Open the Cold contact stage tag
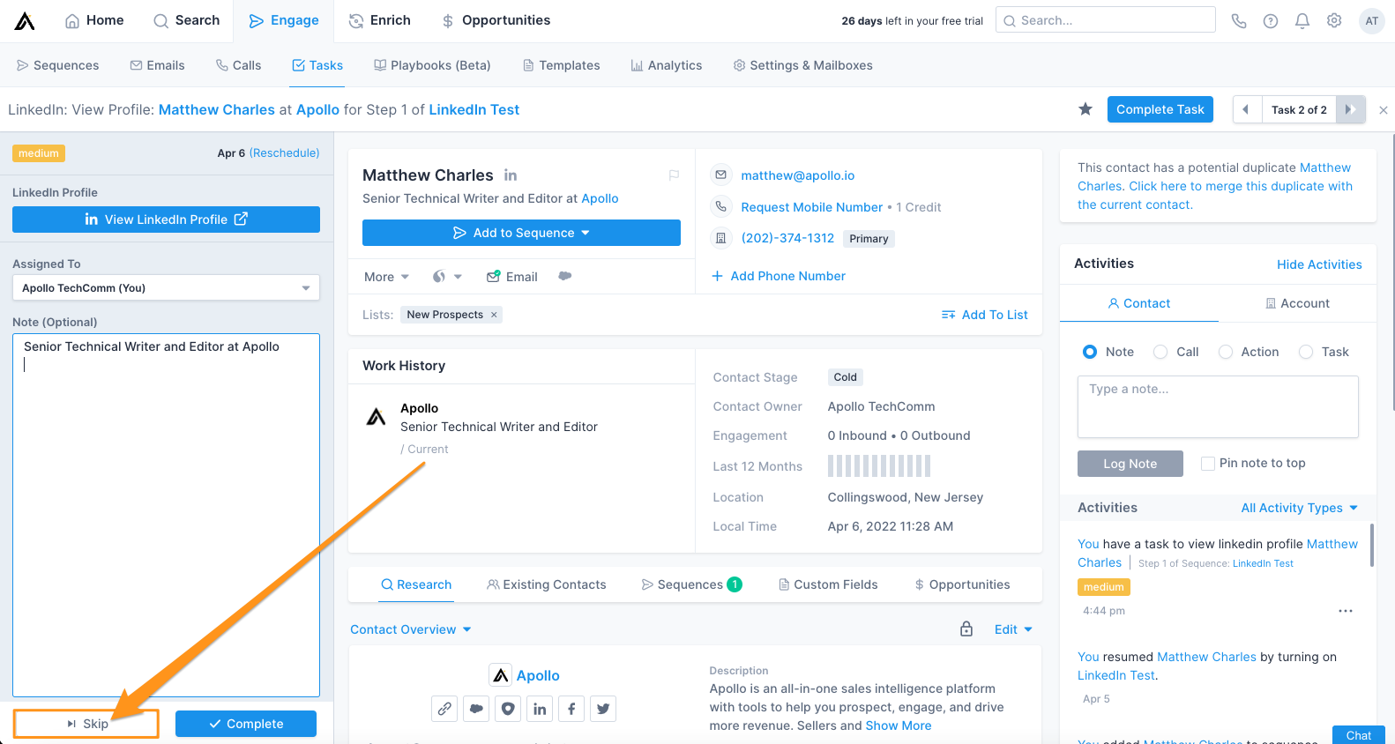 pyautogui.click(x=846, y=377)
